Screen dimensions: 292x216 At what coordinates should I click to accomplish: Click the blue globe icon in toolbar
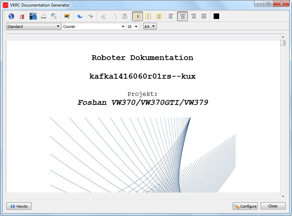11,16
